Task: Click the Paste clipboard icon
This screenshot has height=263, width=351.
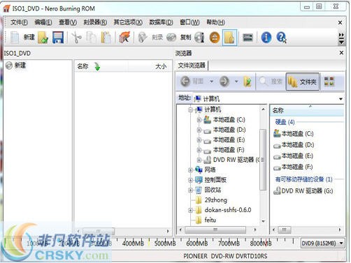Action: click(106, 38)
